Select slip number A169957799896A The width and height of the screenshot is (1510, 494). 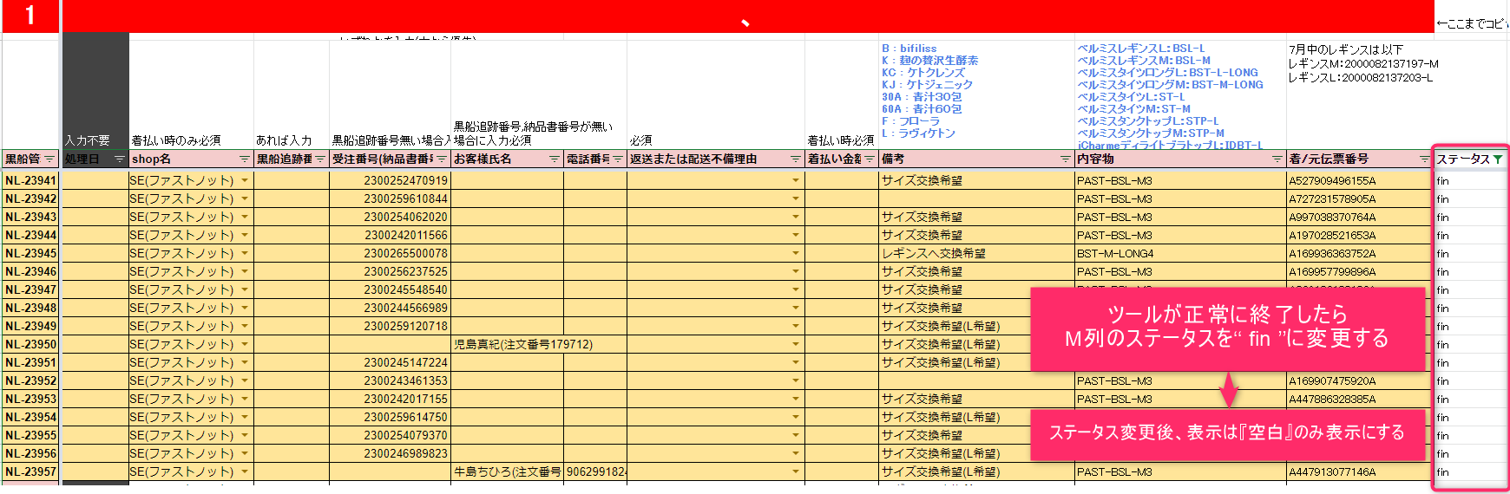[1332, 271]
